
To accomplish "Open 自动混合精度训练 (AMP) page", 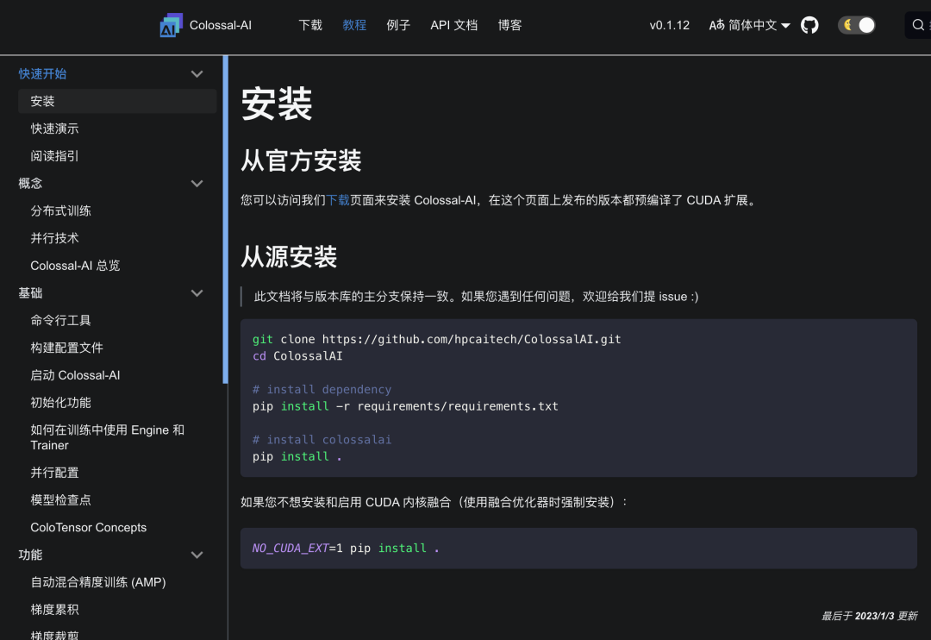I will click(98, 582).
